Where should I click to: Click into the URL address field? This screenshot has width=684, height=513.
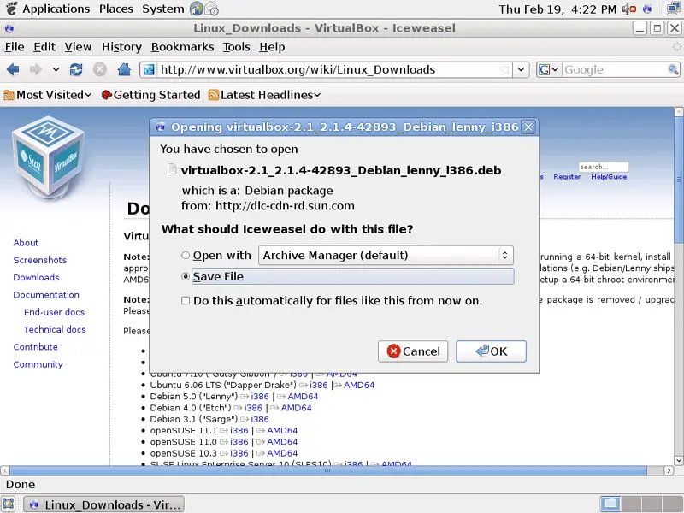coord(328,69)
